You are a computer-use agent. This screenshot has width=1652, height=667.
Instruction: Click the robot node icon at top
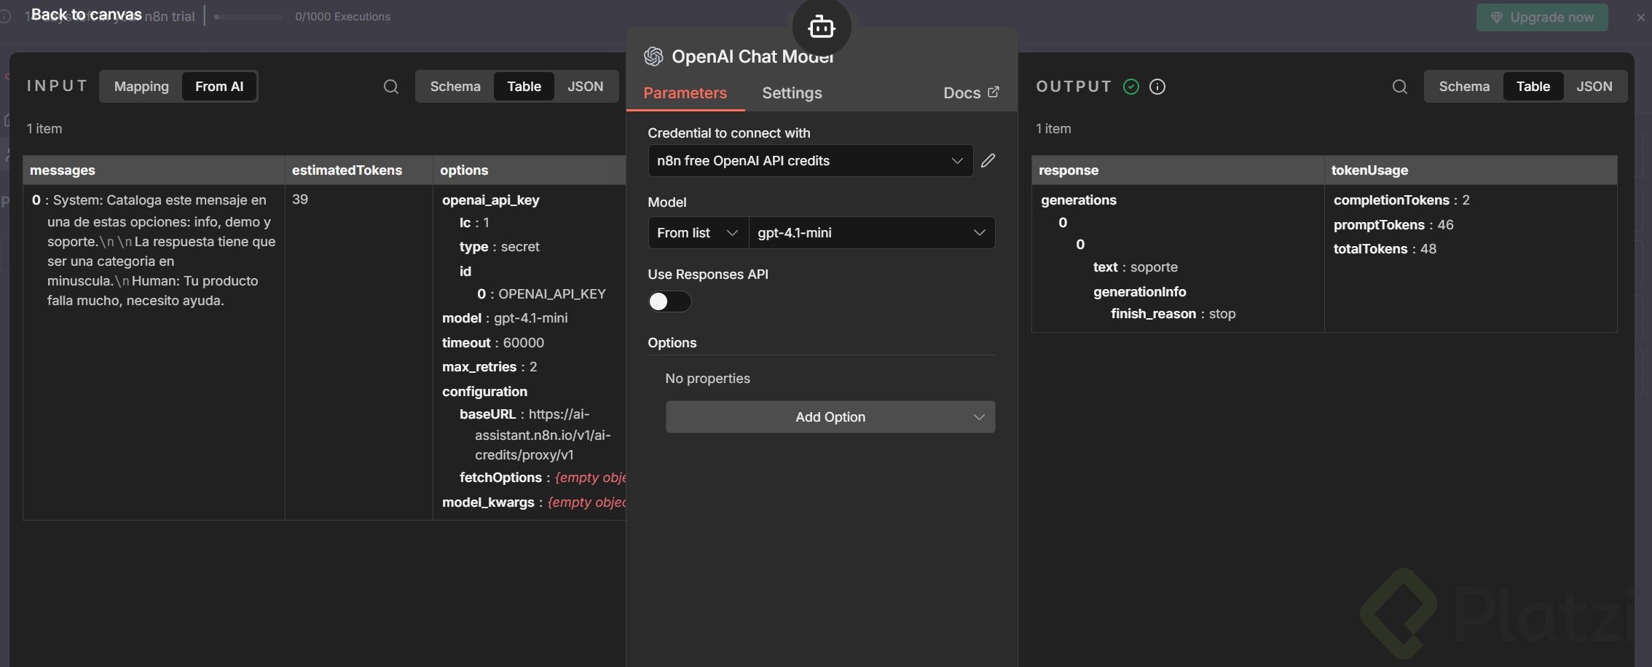click(x=822, y=27)
